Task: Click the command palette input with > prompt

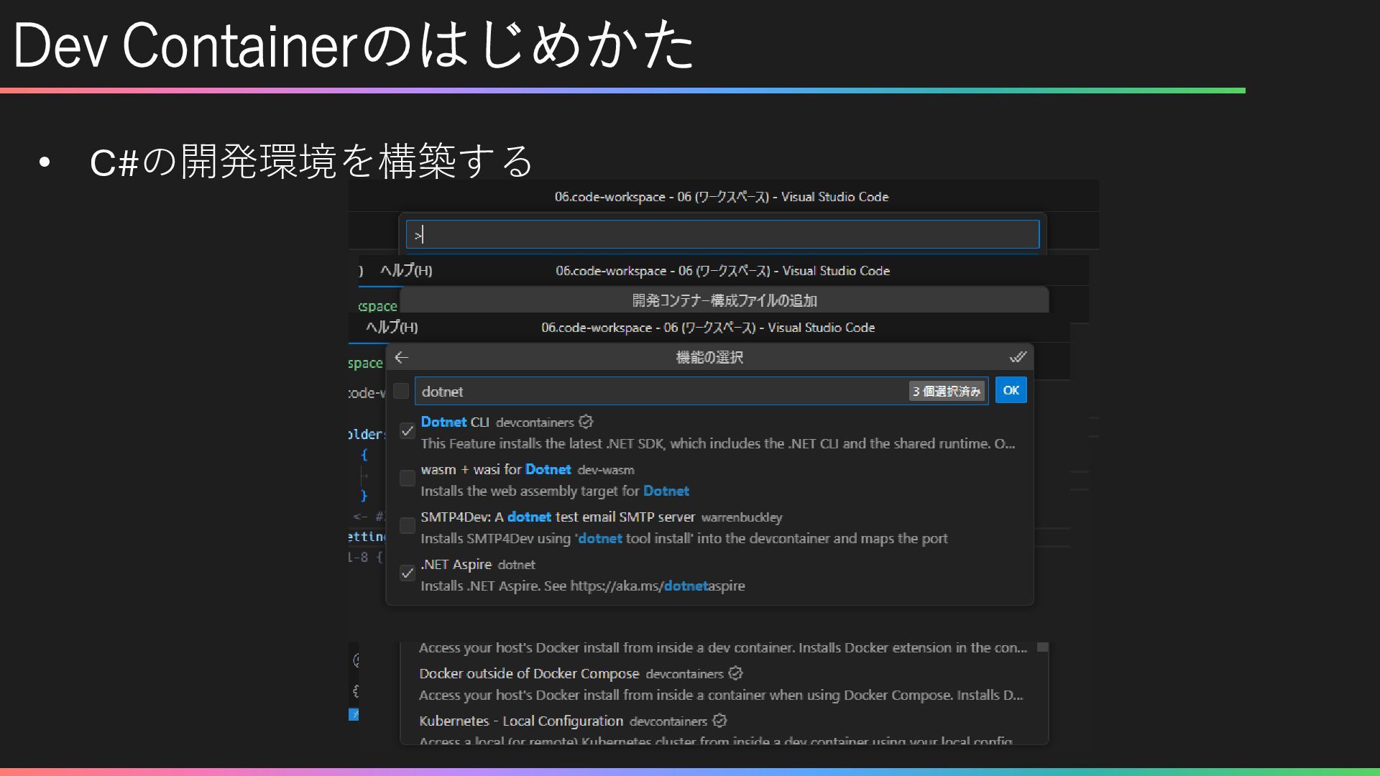Action: (722, 234)
